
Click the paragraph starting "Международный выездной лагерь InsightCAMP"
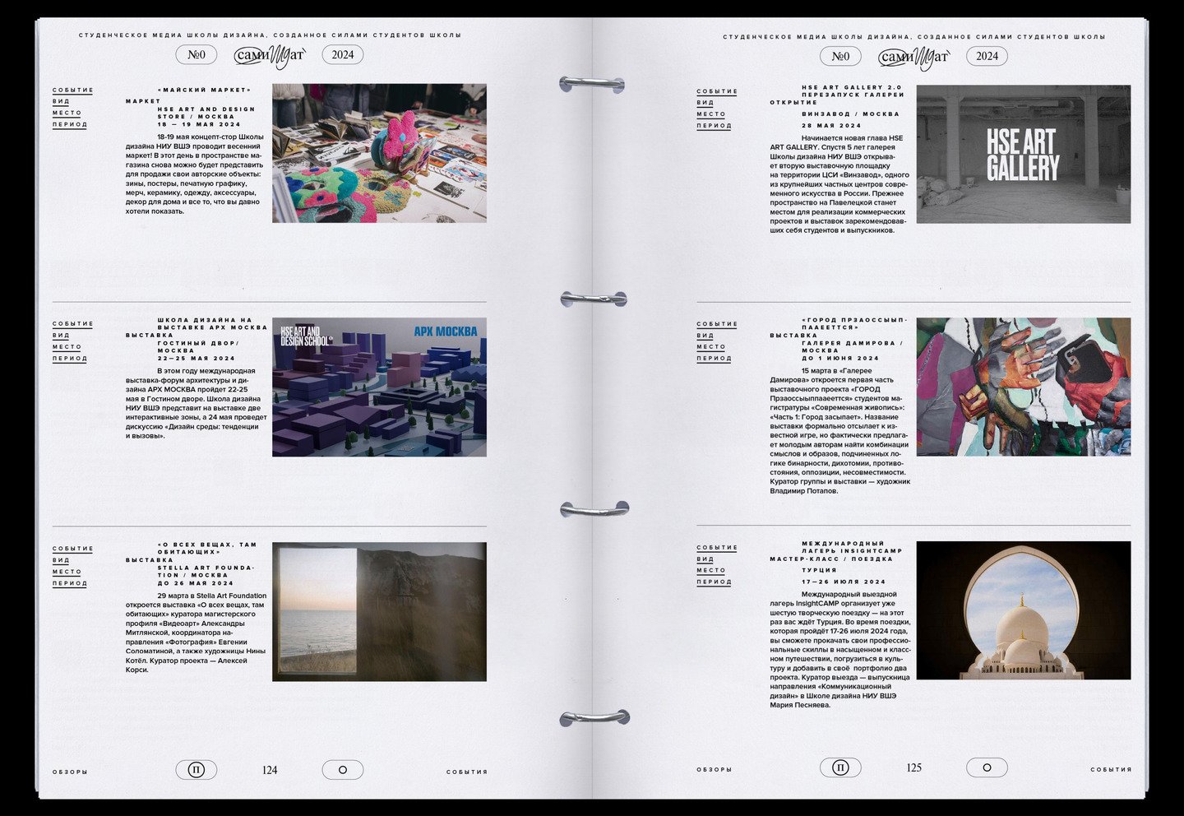[840, 650]
